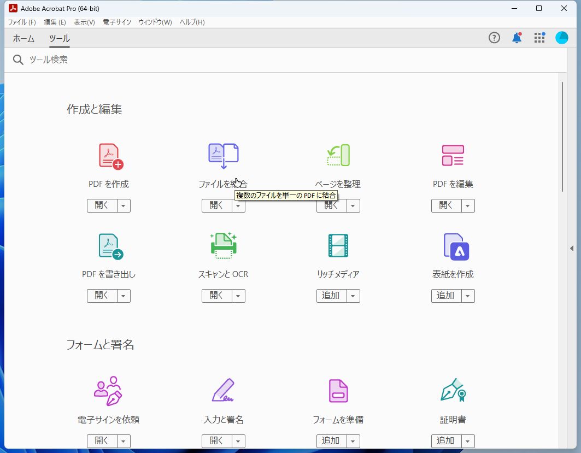Select the PDF を編集 tool icon
This screenshot has height=453, width=581.
(453, 155)
